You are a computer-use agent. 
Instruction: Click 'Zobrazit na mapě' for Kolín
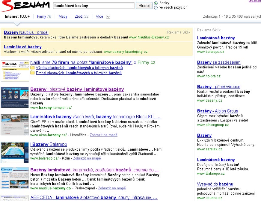pos(87,158)
